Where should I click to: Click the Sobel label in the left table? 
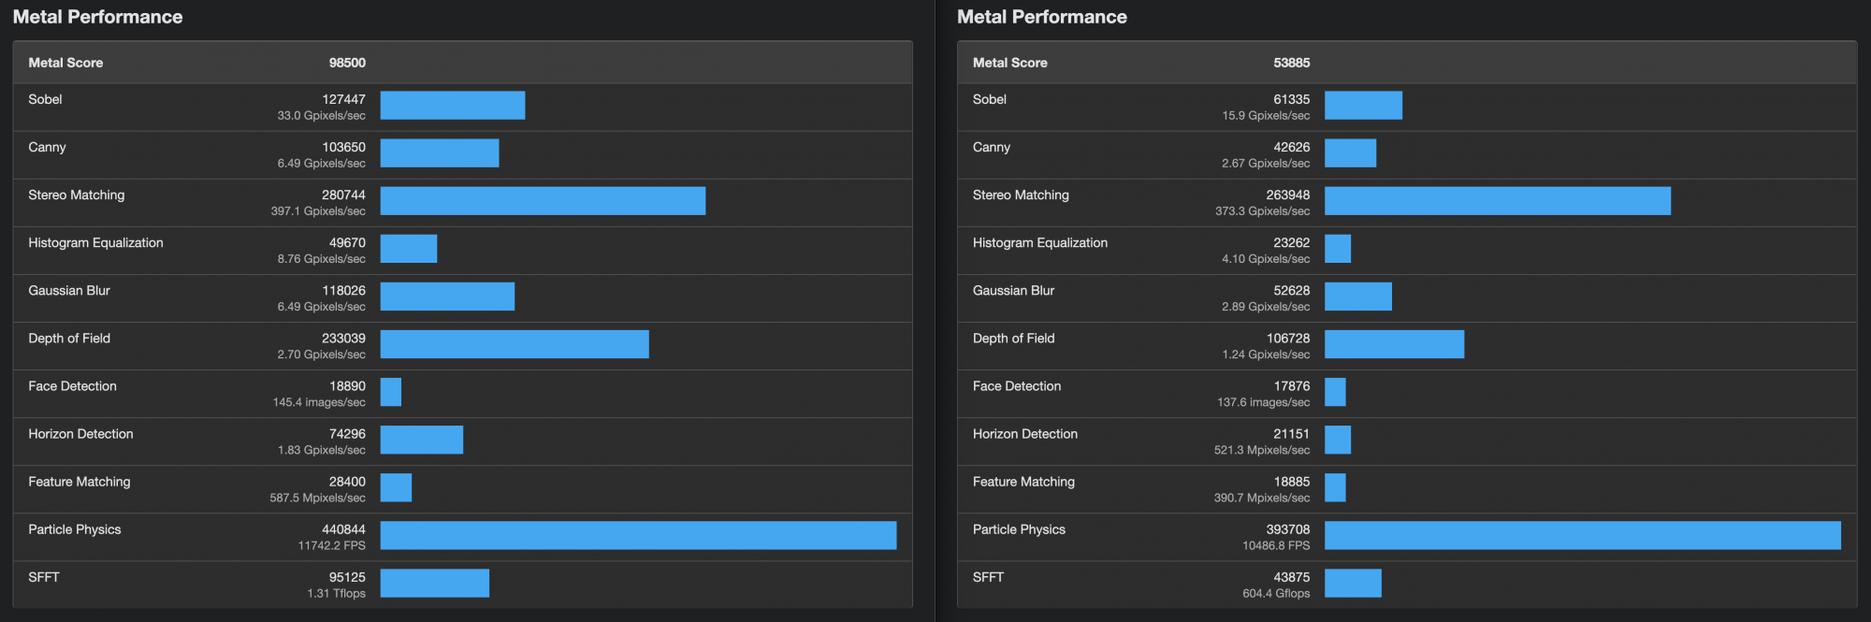pos(45,99)
